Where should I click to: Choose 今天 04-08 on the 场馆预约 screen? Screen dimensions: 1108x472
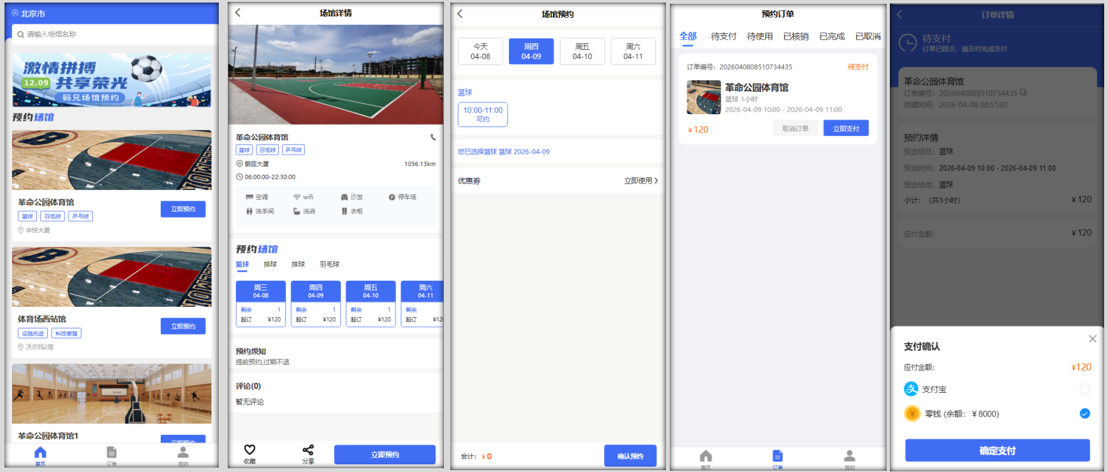480,51
